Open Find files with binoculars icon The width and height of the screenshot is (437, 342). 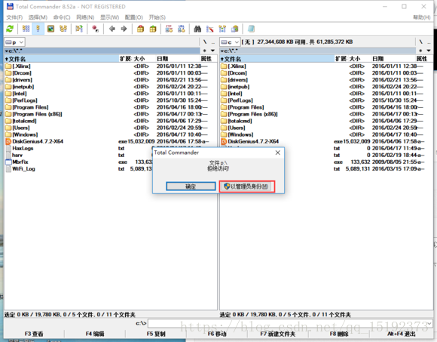(x=197, y=29)
